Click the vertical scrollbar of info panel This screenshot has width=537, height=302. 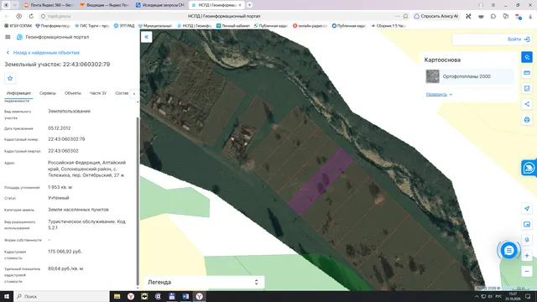[138, 200]
